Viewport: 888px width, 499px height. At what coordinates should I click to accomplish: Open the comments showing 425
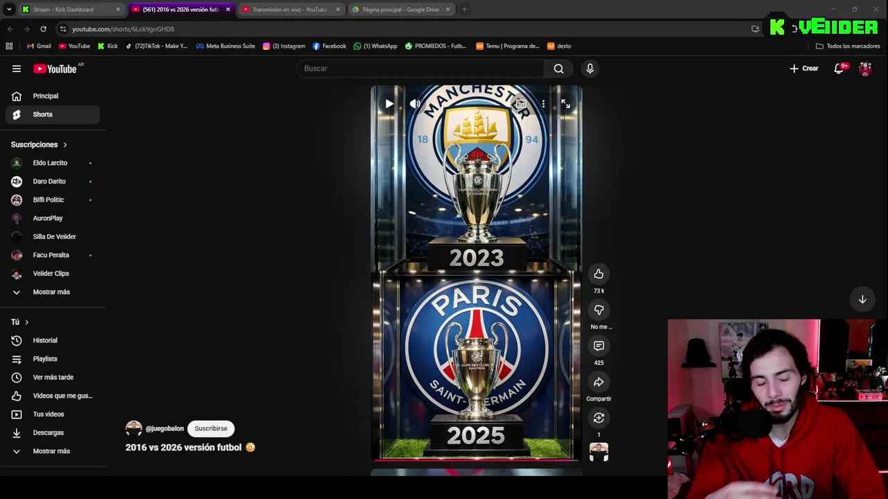point(599,346)
